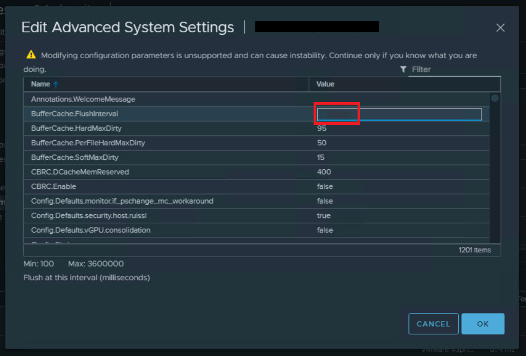Select the Annotations.WelcomeMessage row
526x356 pixels.
[x=83, y=99]
